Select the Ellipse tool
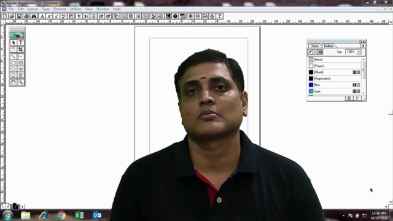393x221 pixels. click(x=14, y=69)
